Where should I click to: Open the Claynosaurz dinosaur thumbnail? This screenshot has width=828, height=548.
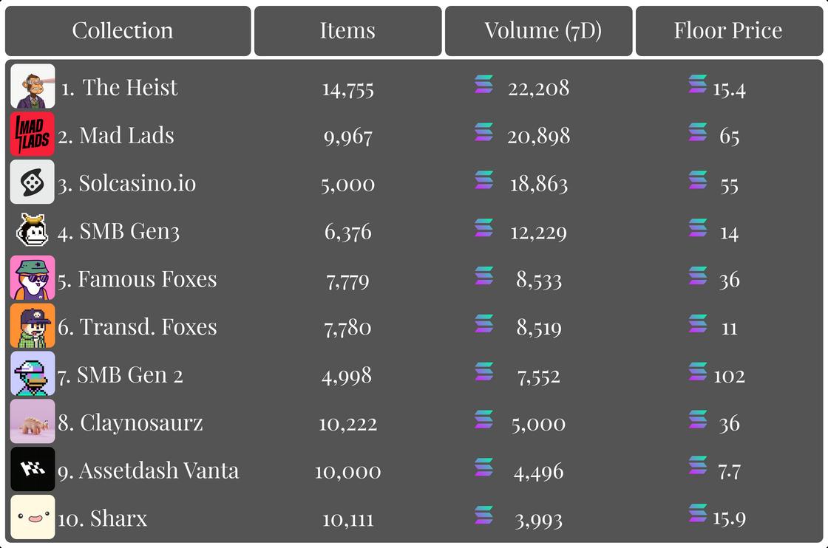33,422
